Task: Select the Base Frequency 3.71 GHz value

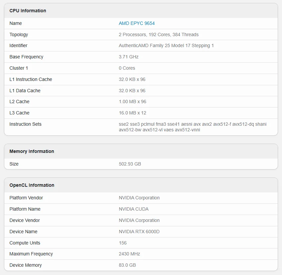Action: [129, 57]
